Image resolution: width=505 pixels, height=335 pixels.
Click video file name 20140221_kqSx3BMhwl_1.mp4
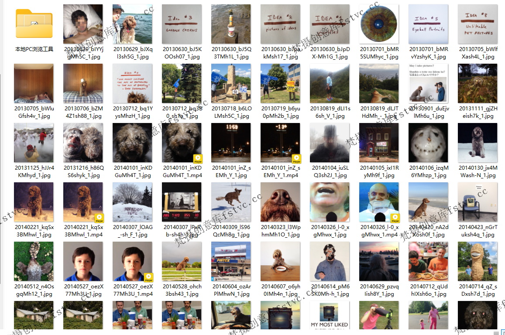tap(83, 231)
